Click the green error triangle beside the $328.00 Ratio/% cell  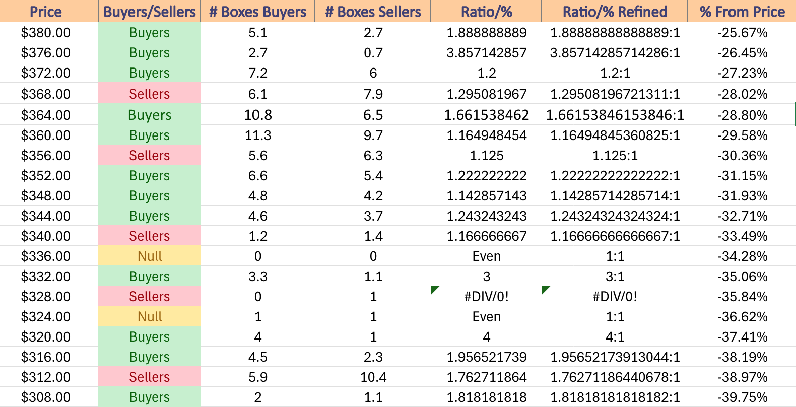point(435,290)
